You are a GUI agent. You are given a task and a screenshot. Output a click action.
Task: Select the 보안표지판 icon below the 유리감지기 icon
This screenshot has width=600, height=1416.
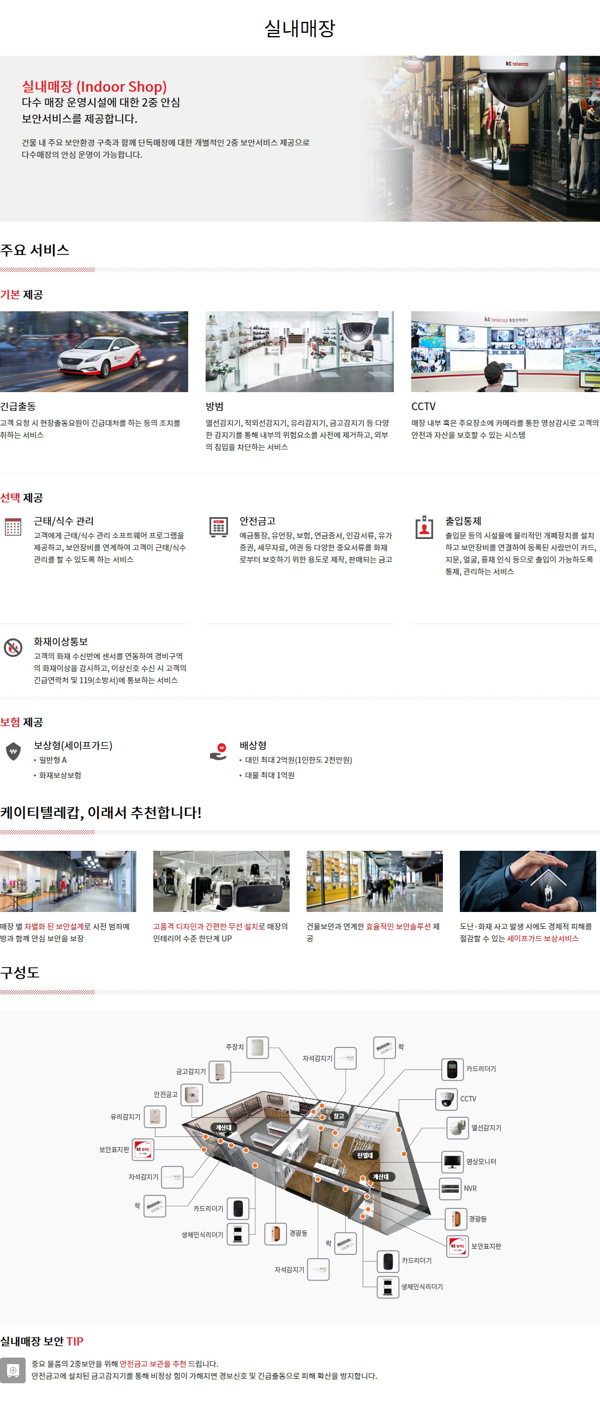point(143,1150)
